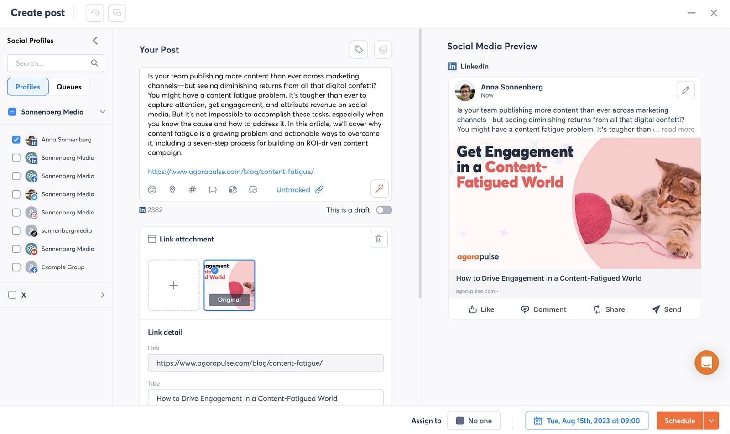Click Share in the LinkedIn preview
The image size is (730, 434).
coord(609,309)
